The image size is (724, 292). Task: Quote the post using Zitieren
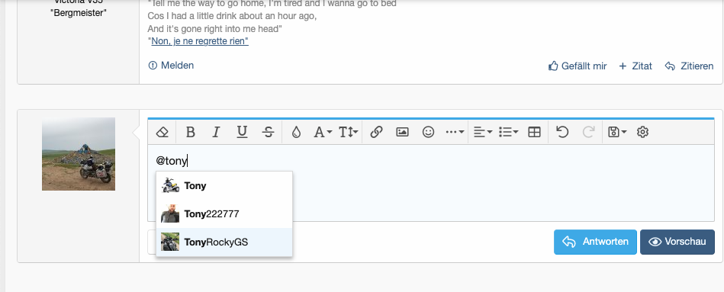(689, 66)
